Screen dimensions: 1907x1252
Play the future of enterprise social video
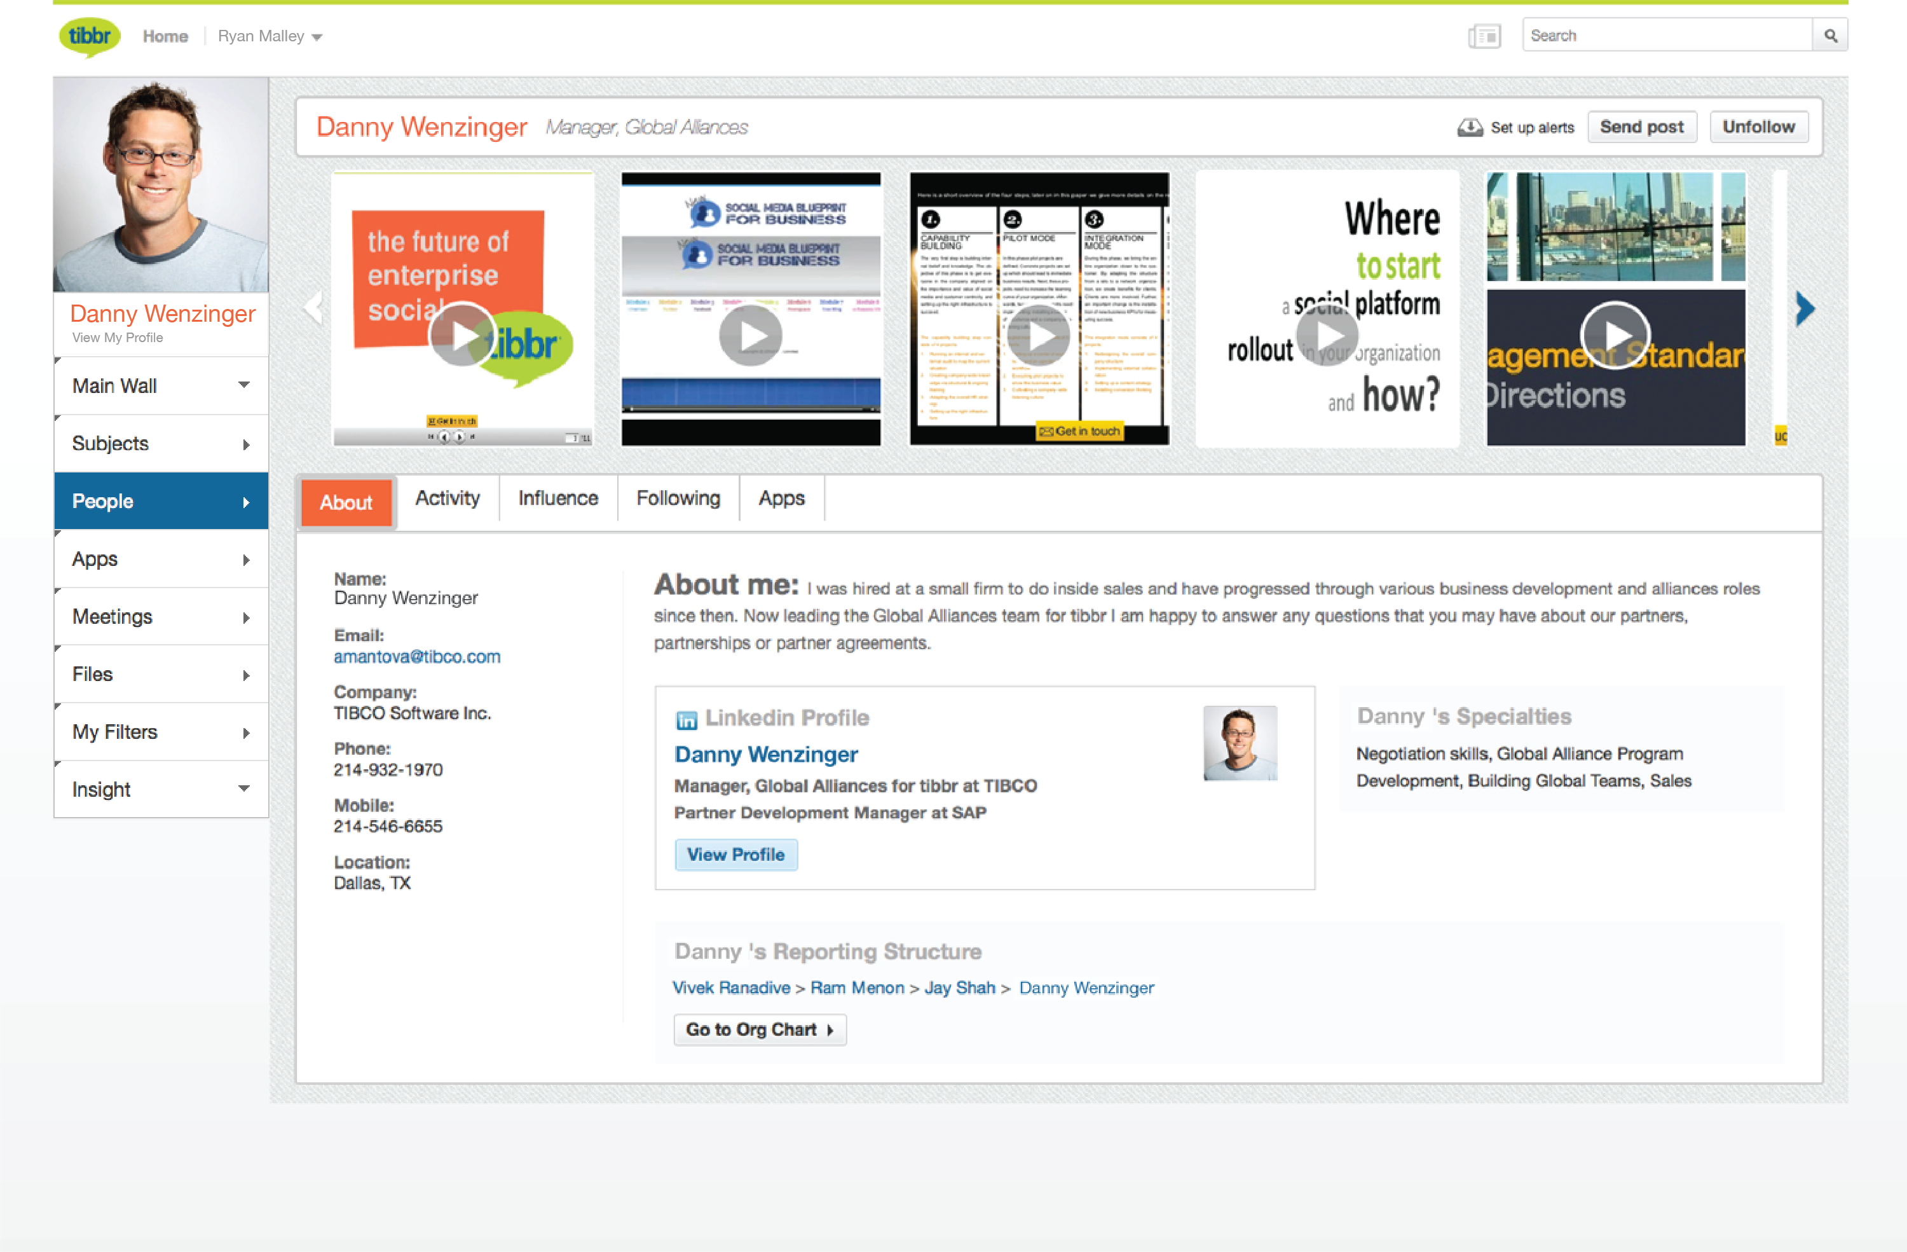(462, 335)
